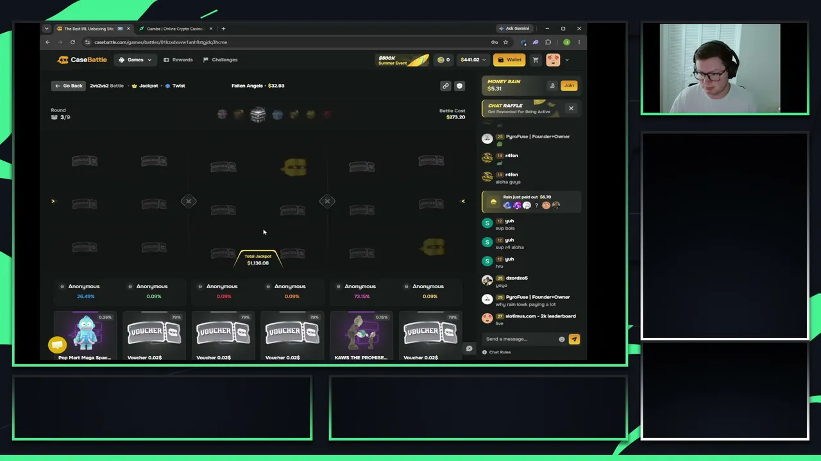The width and height of the screenshot is (821, 461).
Task: Click the Round 3/9 counter
Action: point(60,114)
